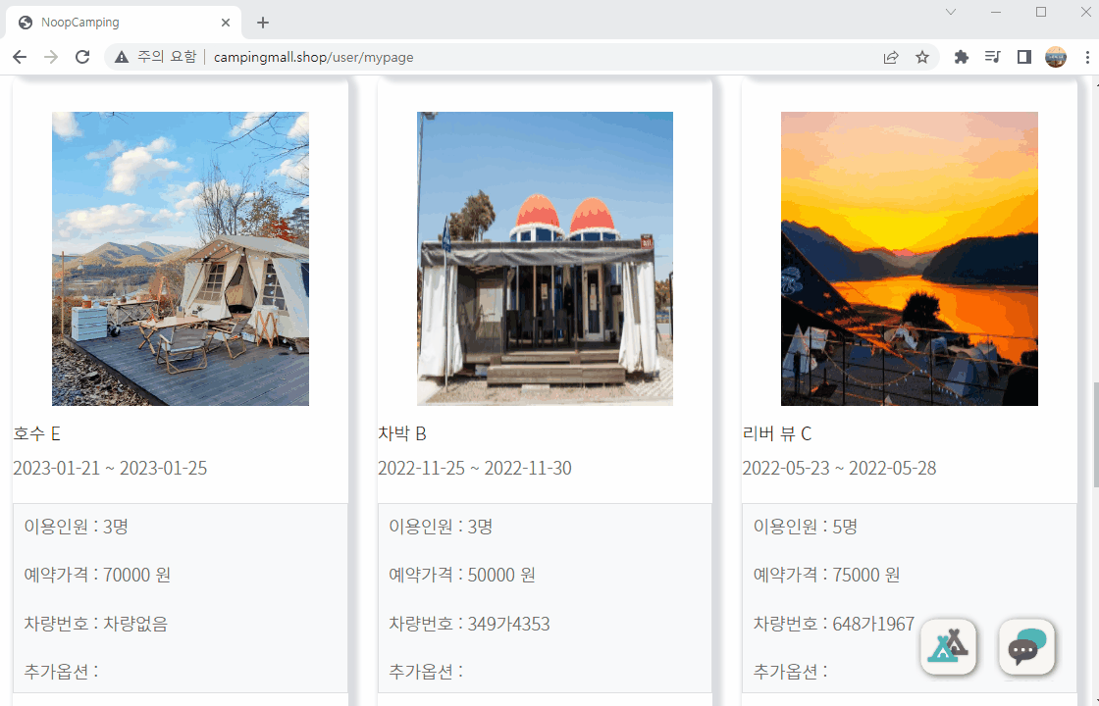Click the 리버 뷰 C title

click(x=776, y=433)
